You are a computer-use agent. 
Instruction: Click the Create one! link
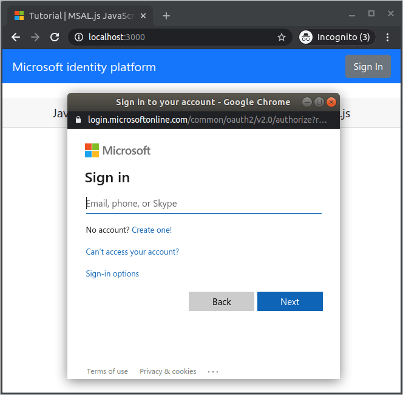[152, 230]
